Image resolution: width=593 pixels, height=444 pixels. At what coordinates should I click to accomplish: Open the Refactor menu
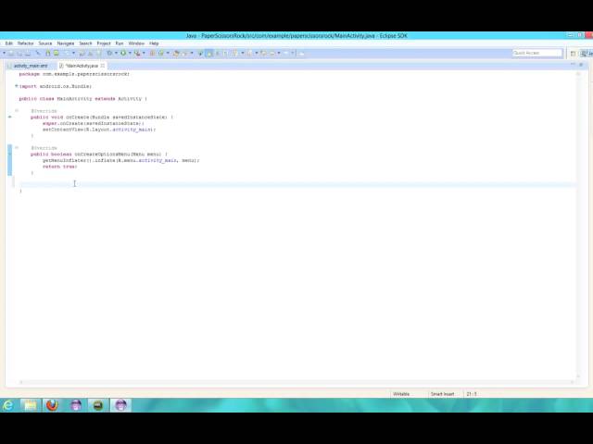[x=26, y=43]
